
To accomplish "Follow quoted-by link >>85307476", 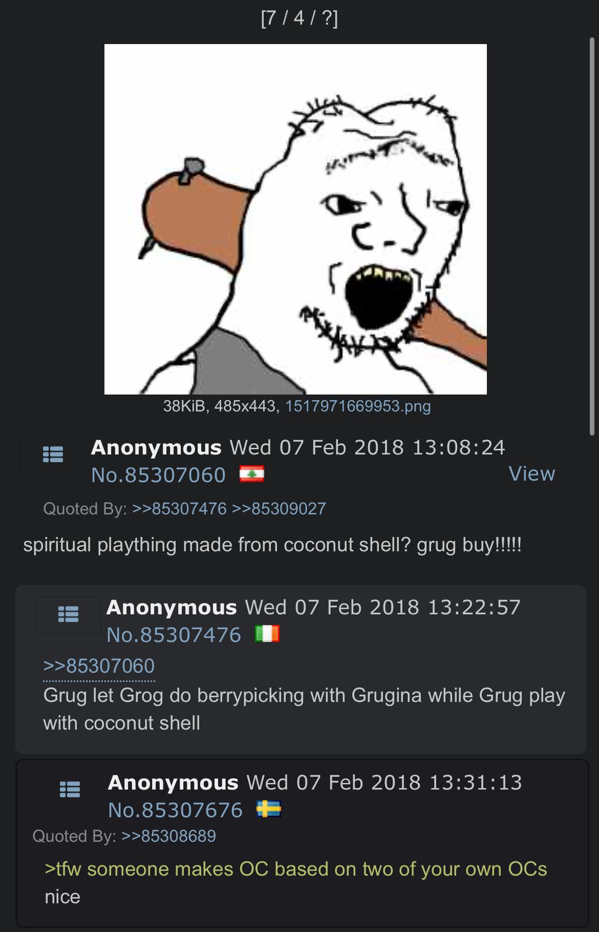I will [179, 509].
